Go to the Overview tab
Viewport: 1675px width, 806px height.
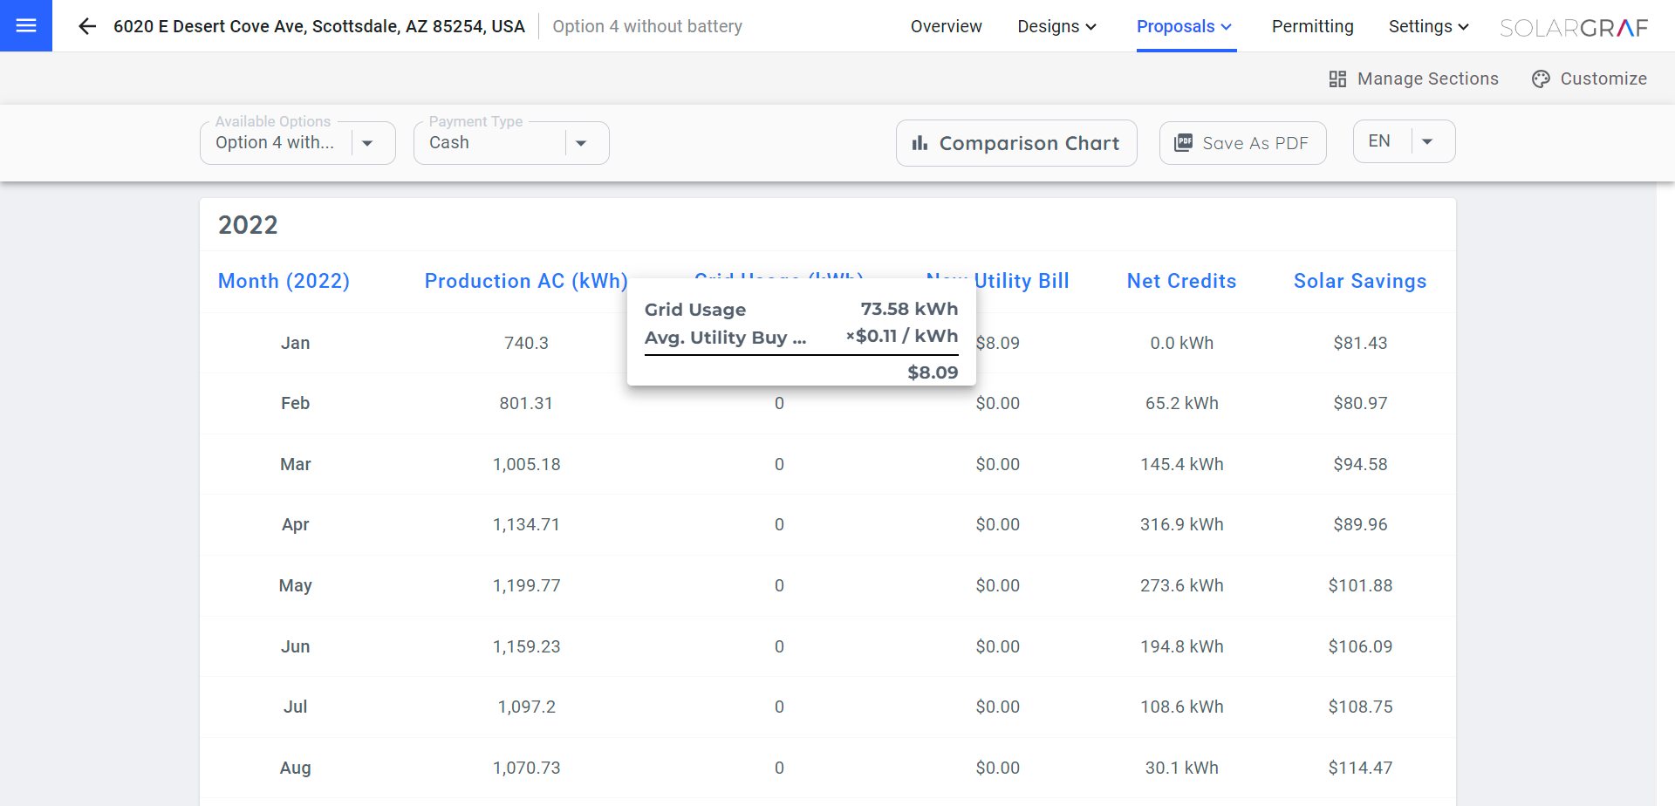[x=946, y=26]
